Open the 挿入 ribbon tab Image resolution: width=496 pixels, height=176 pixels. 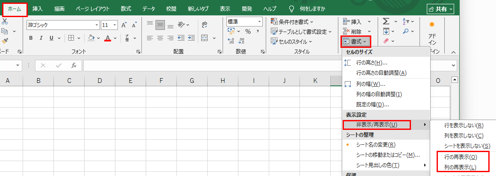pos(38,9)
